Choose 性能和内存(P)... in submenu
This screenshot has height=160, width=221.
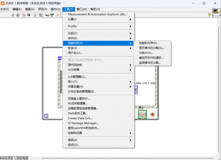click(x=152, y=43)
